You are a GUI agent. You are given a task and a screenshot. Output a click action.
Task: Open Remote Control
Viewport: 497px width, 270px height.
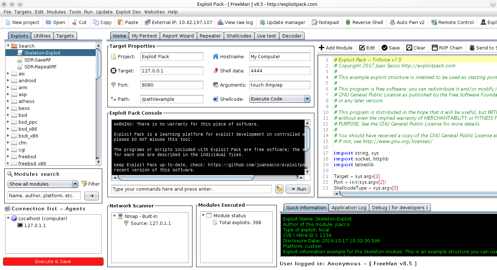point(452,22)
